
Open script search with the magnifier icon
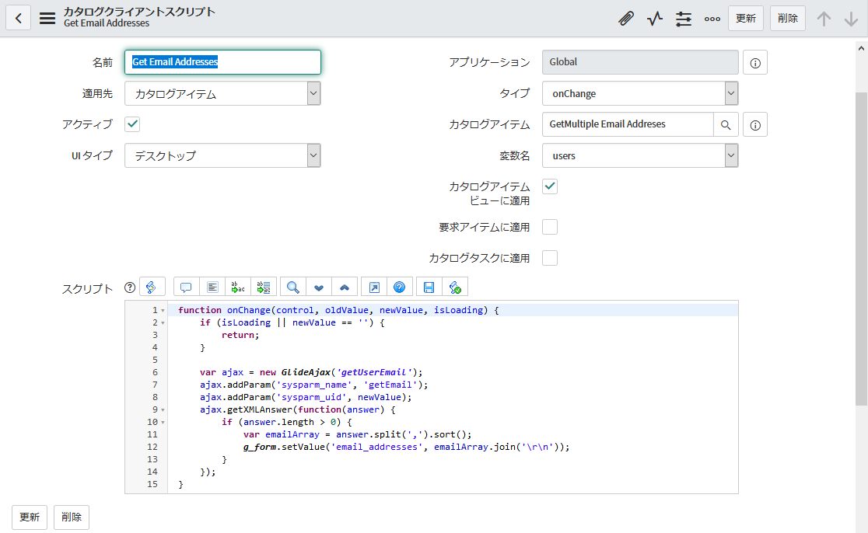(x=292, y=286)
